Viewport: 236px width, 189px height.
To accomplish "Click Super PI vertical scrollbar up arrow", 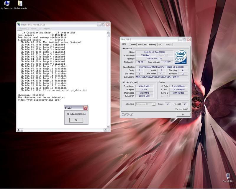I will 108,32.
